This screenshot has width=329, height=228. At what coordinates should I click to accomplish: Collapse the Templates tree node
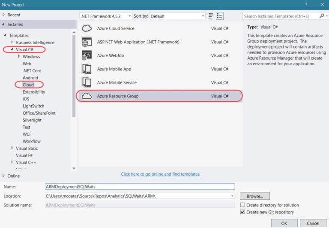(5, 35)
